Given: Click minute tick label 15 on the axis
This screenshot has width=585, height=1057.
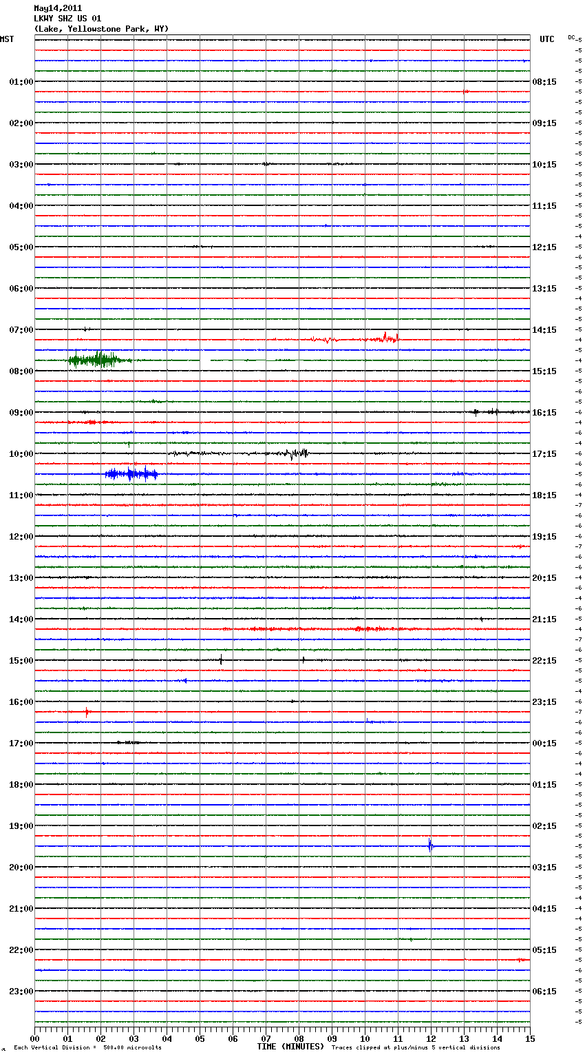Looking at the screenshot, I should [x=530, y=1038].
